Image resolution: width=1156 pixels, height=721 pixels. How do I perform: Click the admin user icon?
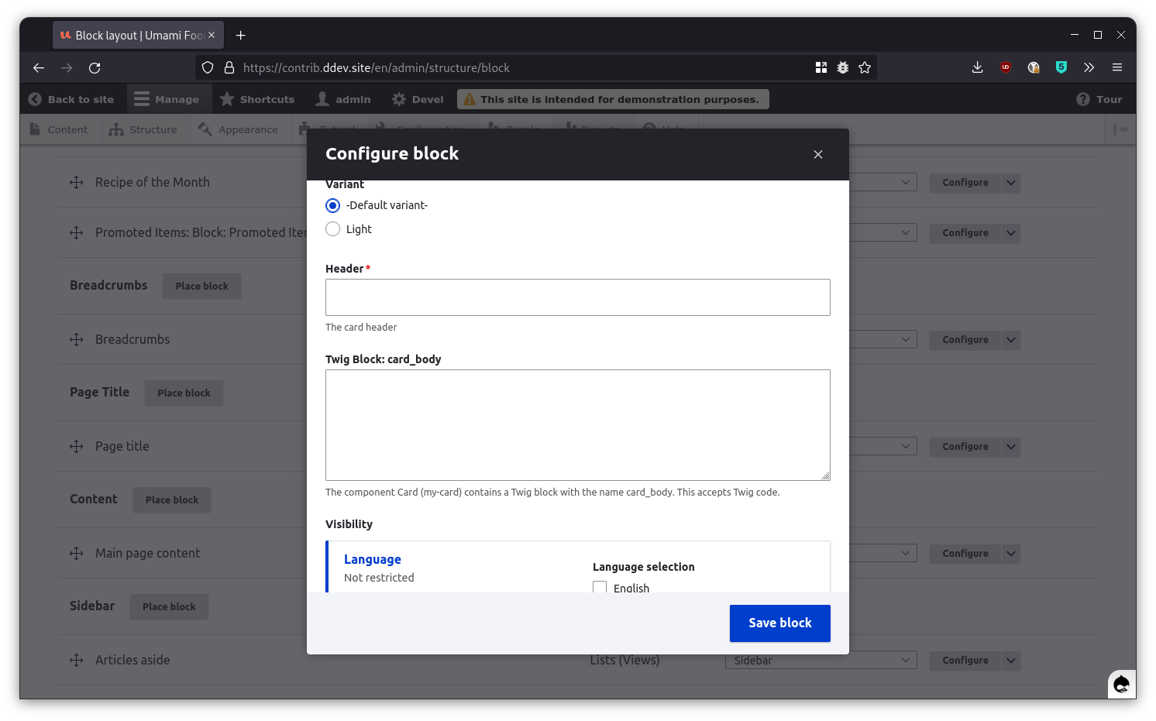[x=321, y=99]
